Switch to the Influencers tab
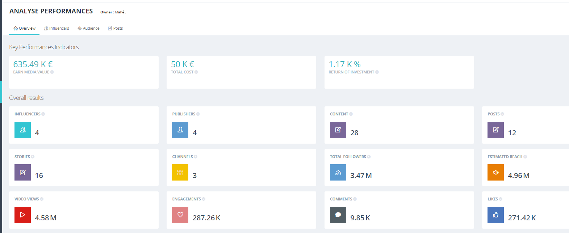Image resolution: width=569 pixels, height=233 pixels. 57,28
